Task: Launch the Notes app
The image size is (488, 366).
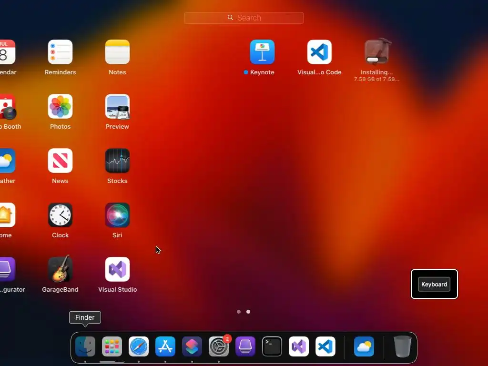Action: coord(117,52)
